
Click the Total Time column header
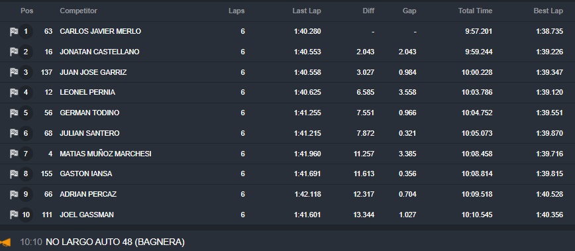pos(475,11)
